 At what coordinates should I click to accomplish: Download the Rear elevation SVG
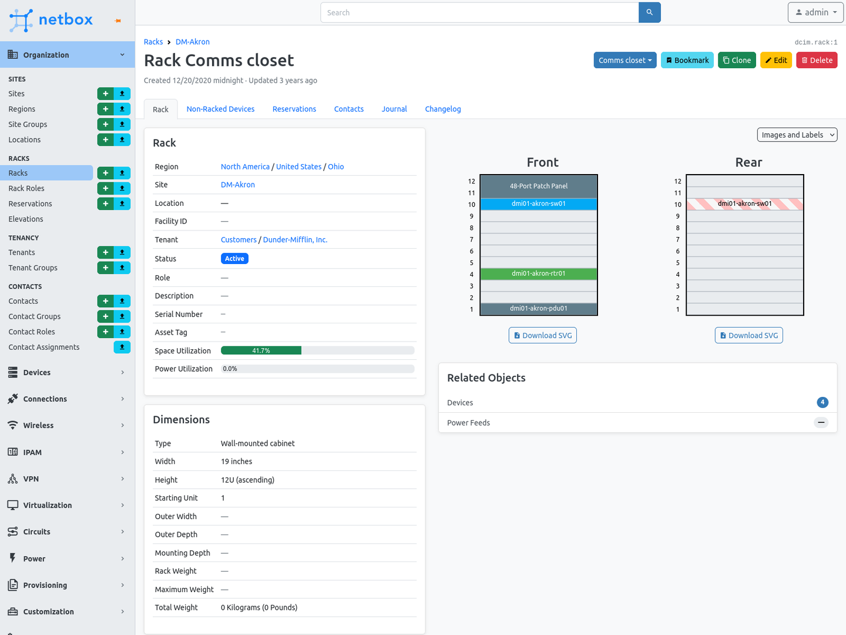click(x=749, y=335)
